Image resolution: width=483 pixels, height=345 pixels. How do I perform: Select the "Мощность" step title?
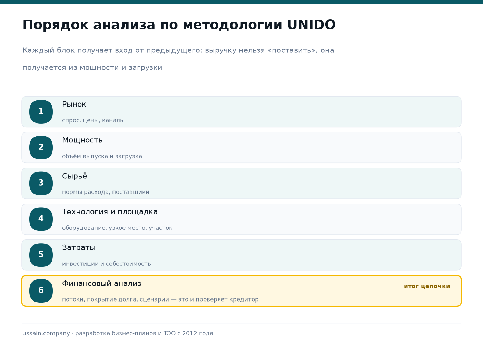click(82, 140)
